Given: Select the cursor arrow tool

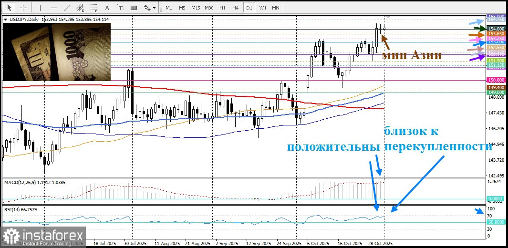Looking at the screenshot, I should [x=9, y=8].
